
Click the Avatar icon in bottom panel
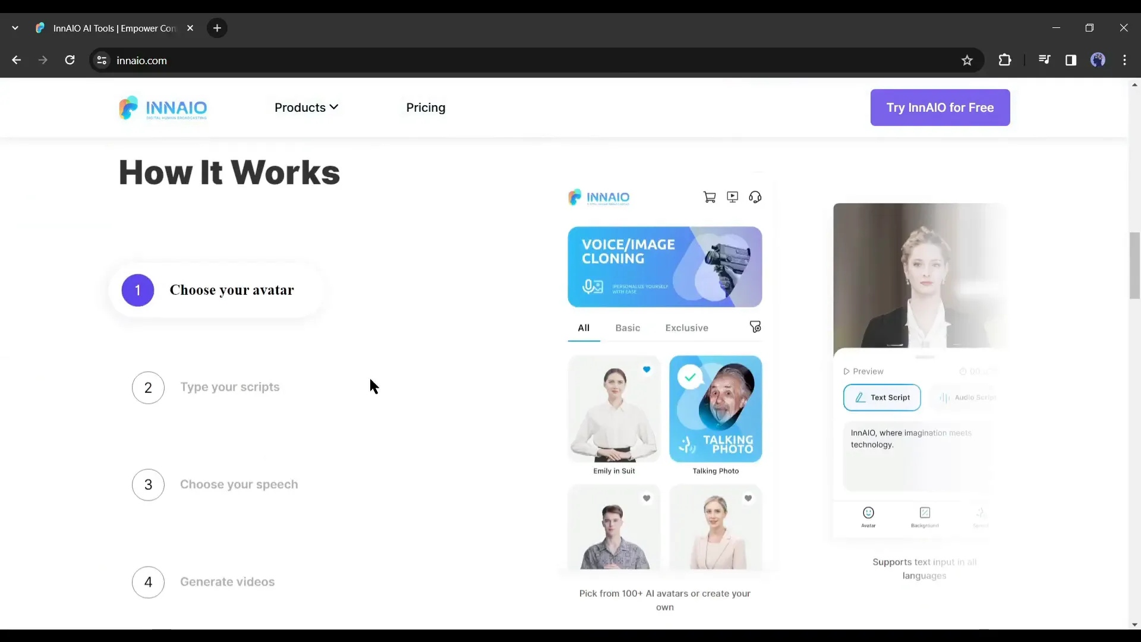pos(868,512)
